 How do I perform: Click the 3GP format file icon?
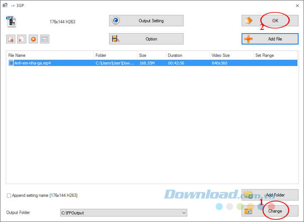[11, 21]
